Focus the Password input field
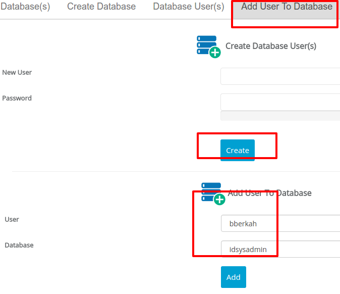The height and width of the screenshot is (294, 340). point(280,102)
